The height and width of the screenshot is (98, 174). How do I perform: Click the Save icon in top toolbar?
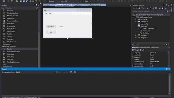[24, 1]
